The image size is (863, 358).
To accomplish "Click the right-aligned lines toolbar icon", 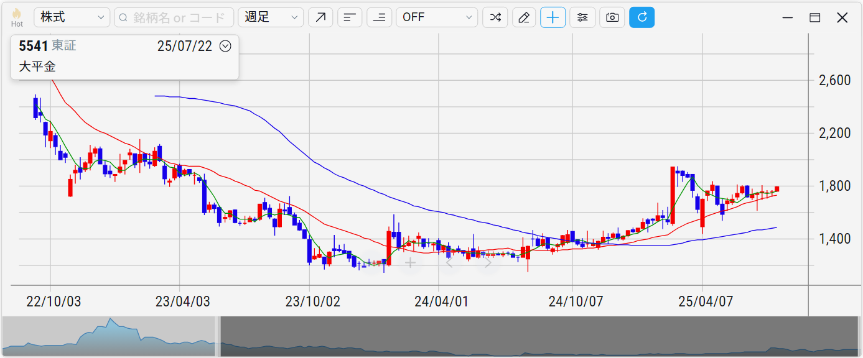I will tap(379, 17).
